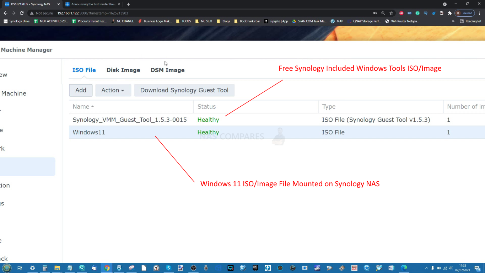This screenshot has height=273, width=485.
Task: Open the MDF ACTIVITIES bookmark
Action: point(51,21)
